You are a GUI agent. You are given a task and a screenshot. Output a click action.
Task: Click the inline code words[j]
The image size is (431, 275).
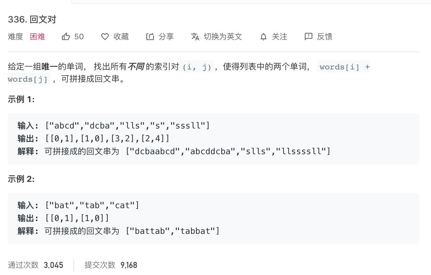coord(28,79)
